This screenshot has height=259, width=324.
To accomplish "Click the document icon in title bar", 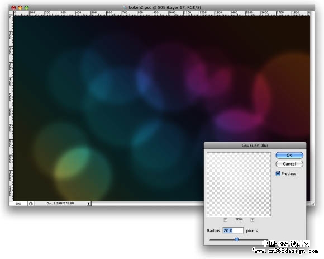I will (125, 7).
